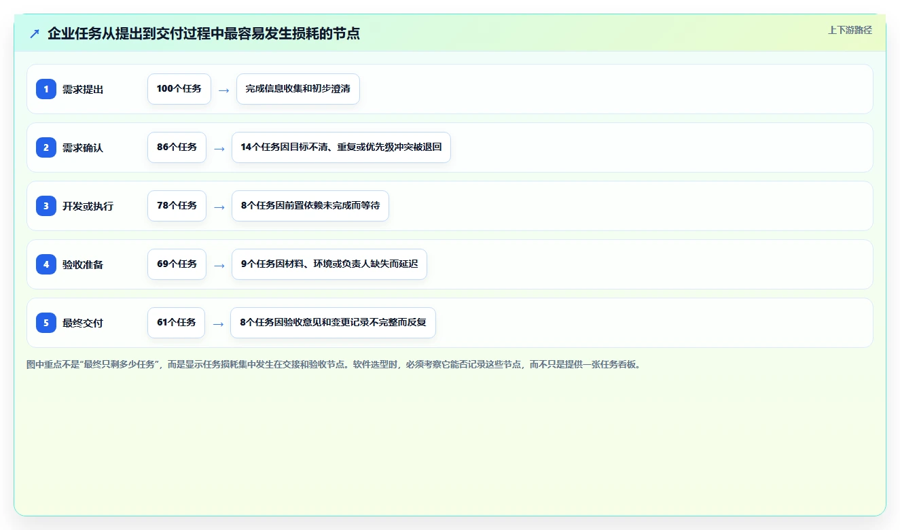Click the 61个任务 count chip
Image resolution: width=900 pixels, height=530 pixels.
point(176,323)
